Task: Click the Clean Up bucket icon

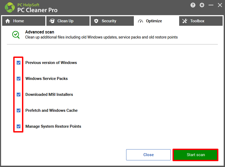Action: pos(52,21)
